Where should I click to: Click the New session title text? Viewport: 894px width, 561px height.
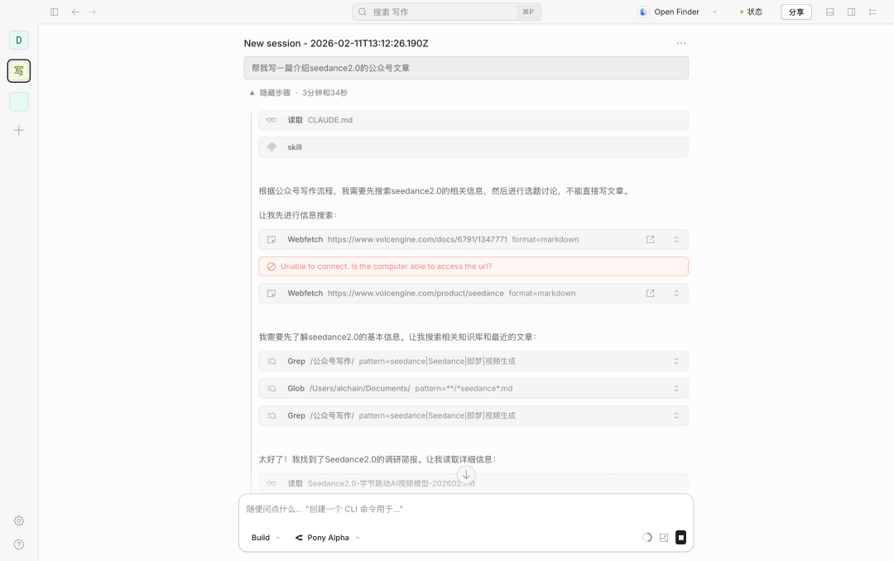click(336, 43)
